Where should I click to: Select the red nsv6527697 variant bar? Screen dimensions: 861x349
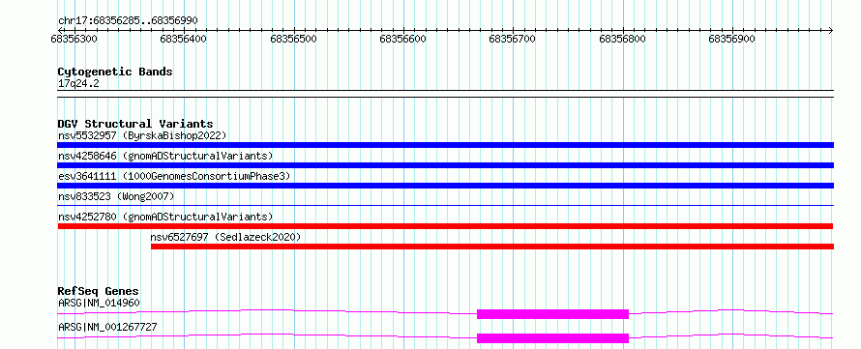492,247
